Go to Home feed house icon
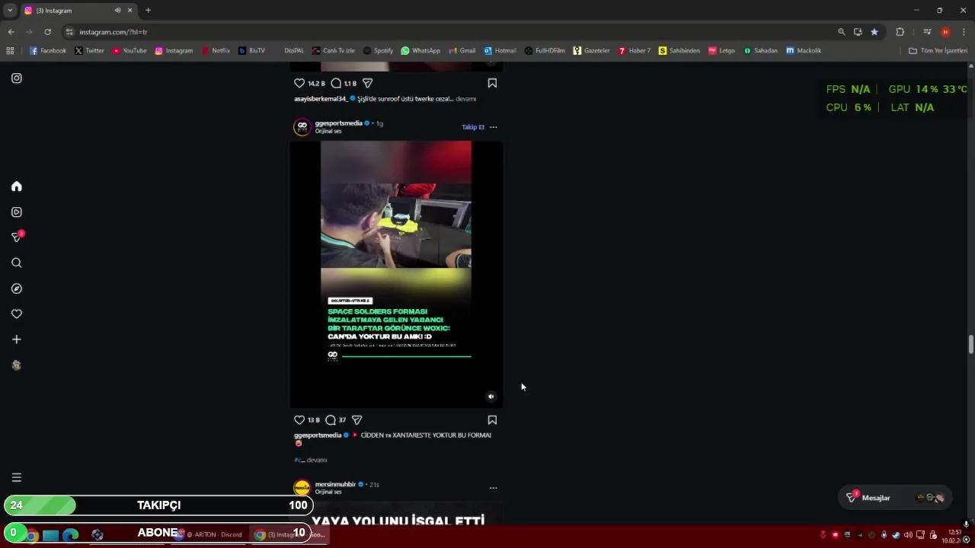 tap(17, 186)
